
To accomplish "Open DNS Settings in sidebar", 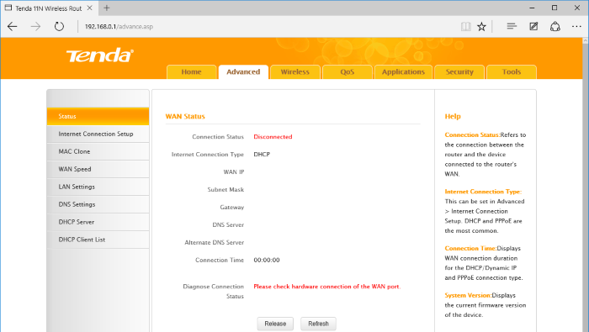I will click(x=98, y=204).
